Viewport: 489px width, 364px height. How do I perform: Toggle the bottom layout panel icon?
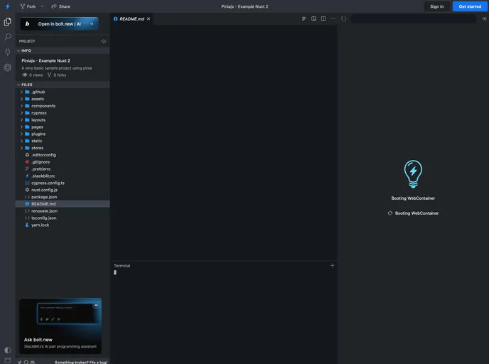[8, 360]
